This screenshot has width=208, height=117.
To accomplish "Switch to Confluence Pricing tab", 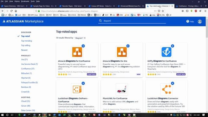I will click(x=188, y=6).
